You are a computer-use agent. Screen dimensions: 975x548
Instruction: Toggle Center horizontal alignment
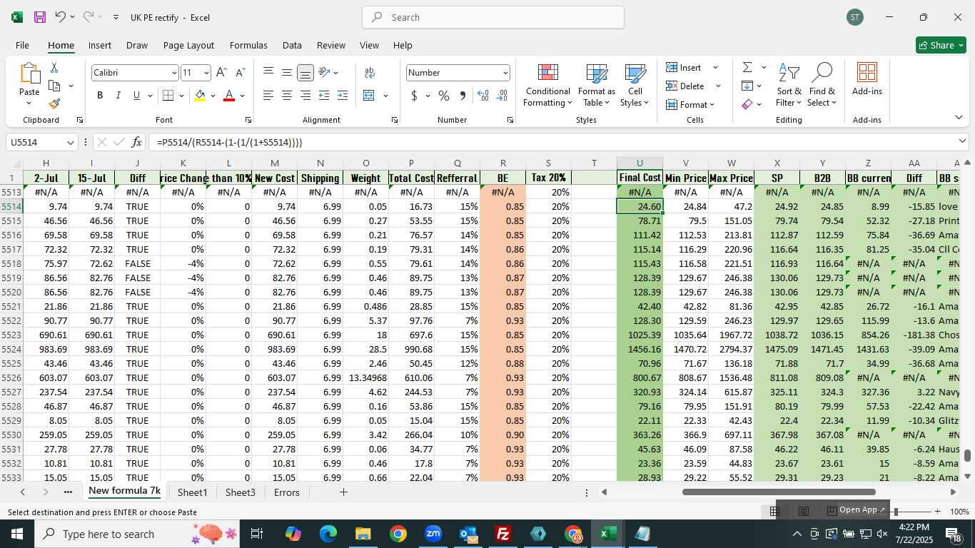pos(287,96)
